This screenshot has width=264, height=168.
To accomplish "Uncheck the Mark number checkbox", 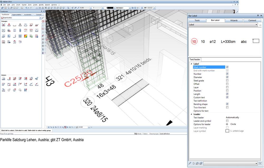I will pos(227,67).
